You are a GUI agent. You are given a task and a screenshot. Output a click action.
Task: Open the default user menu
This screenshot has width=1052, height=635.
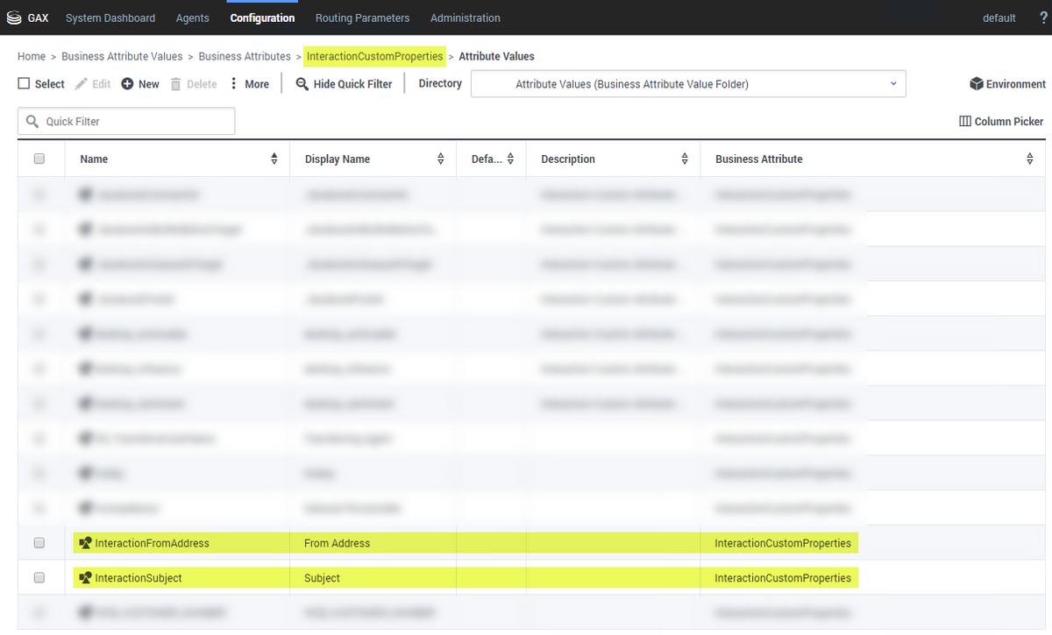pyautogui.click(x=999, y=18)
